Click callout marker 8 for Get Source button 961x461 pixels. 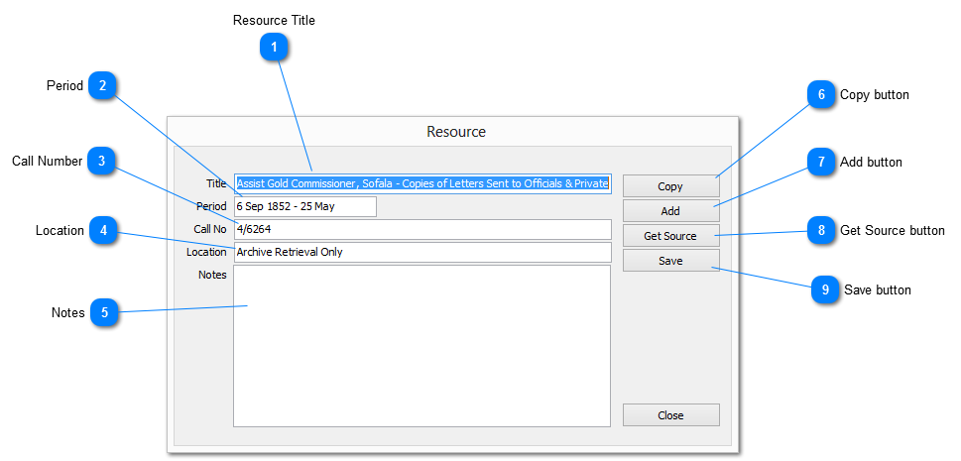click(x=821, y=231)
